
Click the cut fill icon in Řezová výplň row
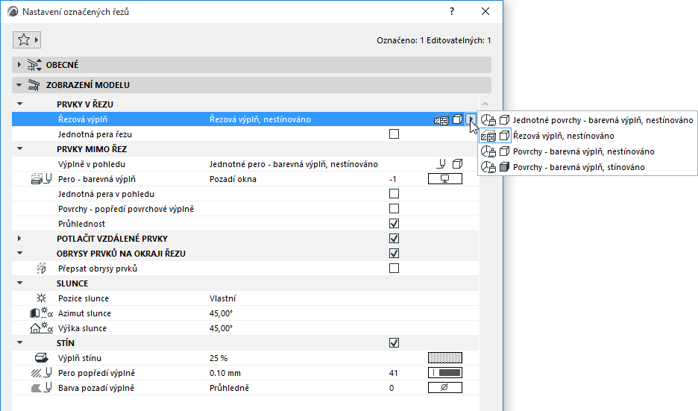(441, 120)
